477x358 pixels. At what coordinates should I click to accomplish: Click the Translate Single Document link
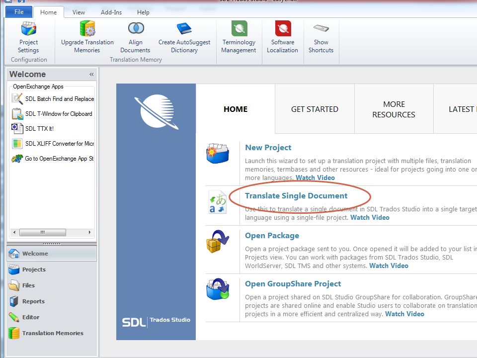coord(296,196)
